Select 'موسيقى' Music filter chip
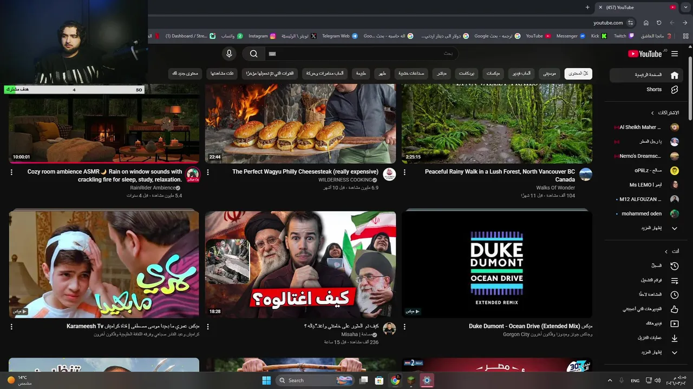Screen dimensions: 693x389 pyautogui.click(x=550, y=73)
